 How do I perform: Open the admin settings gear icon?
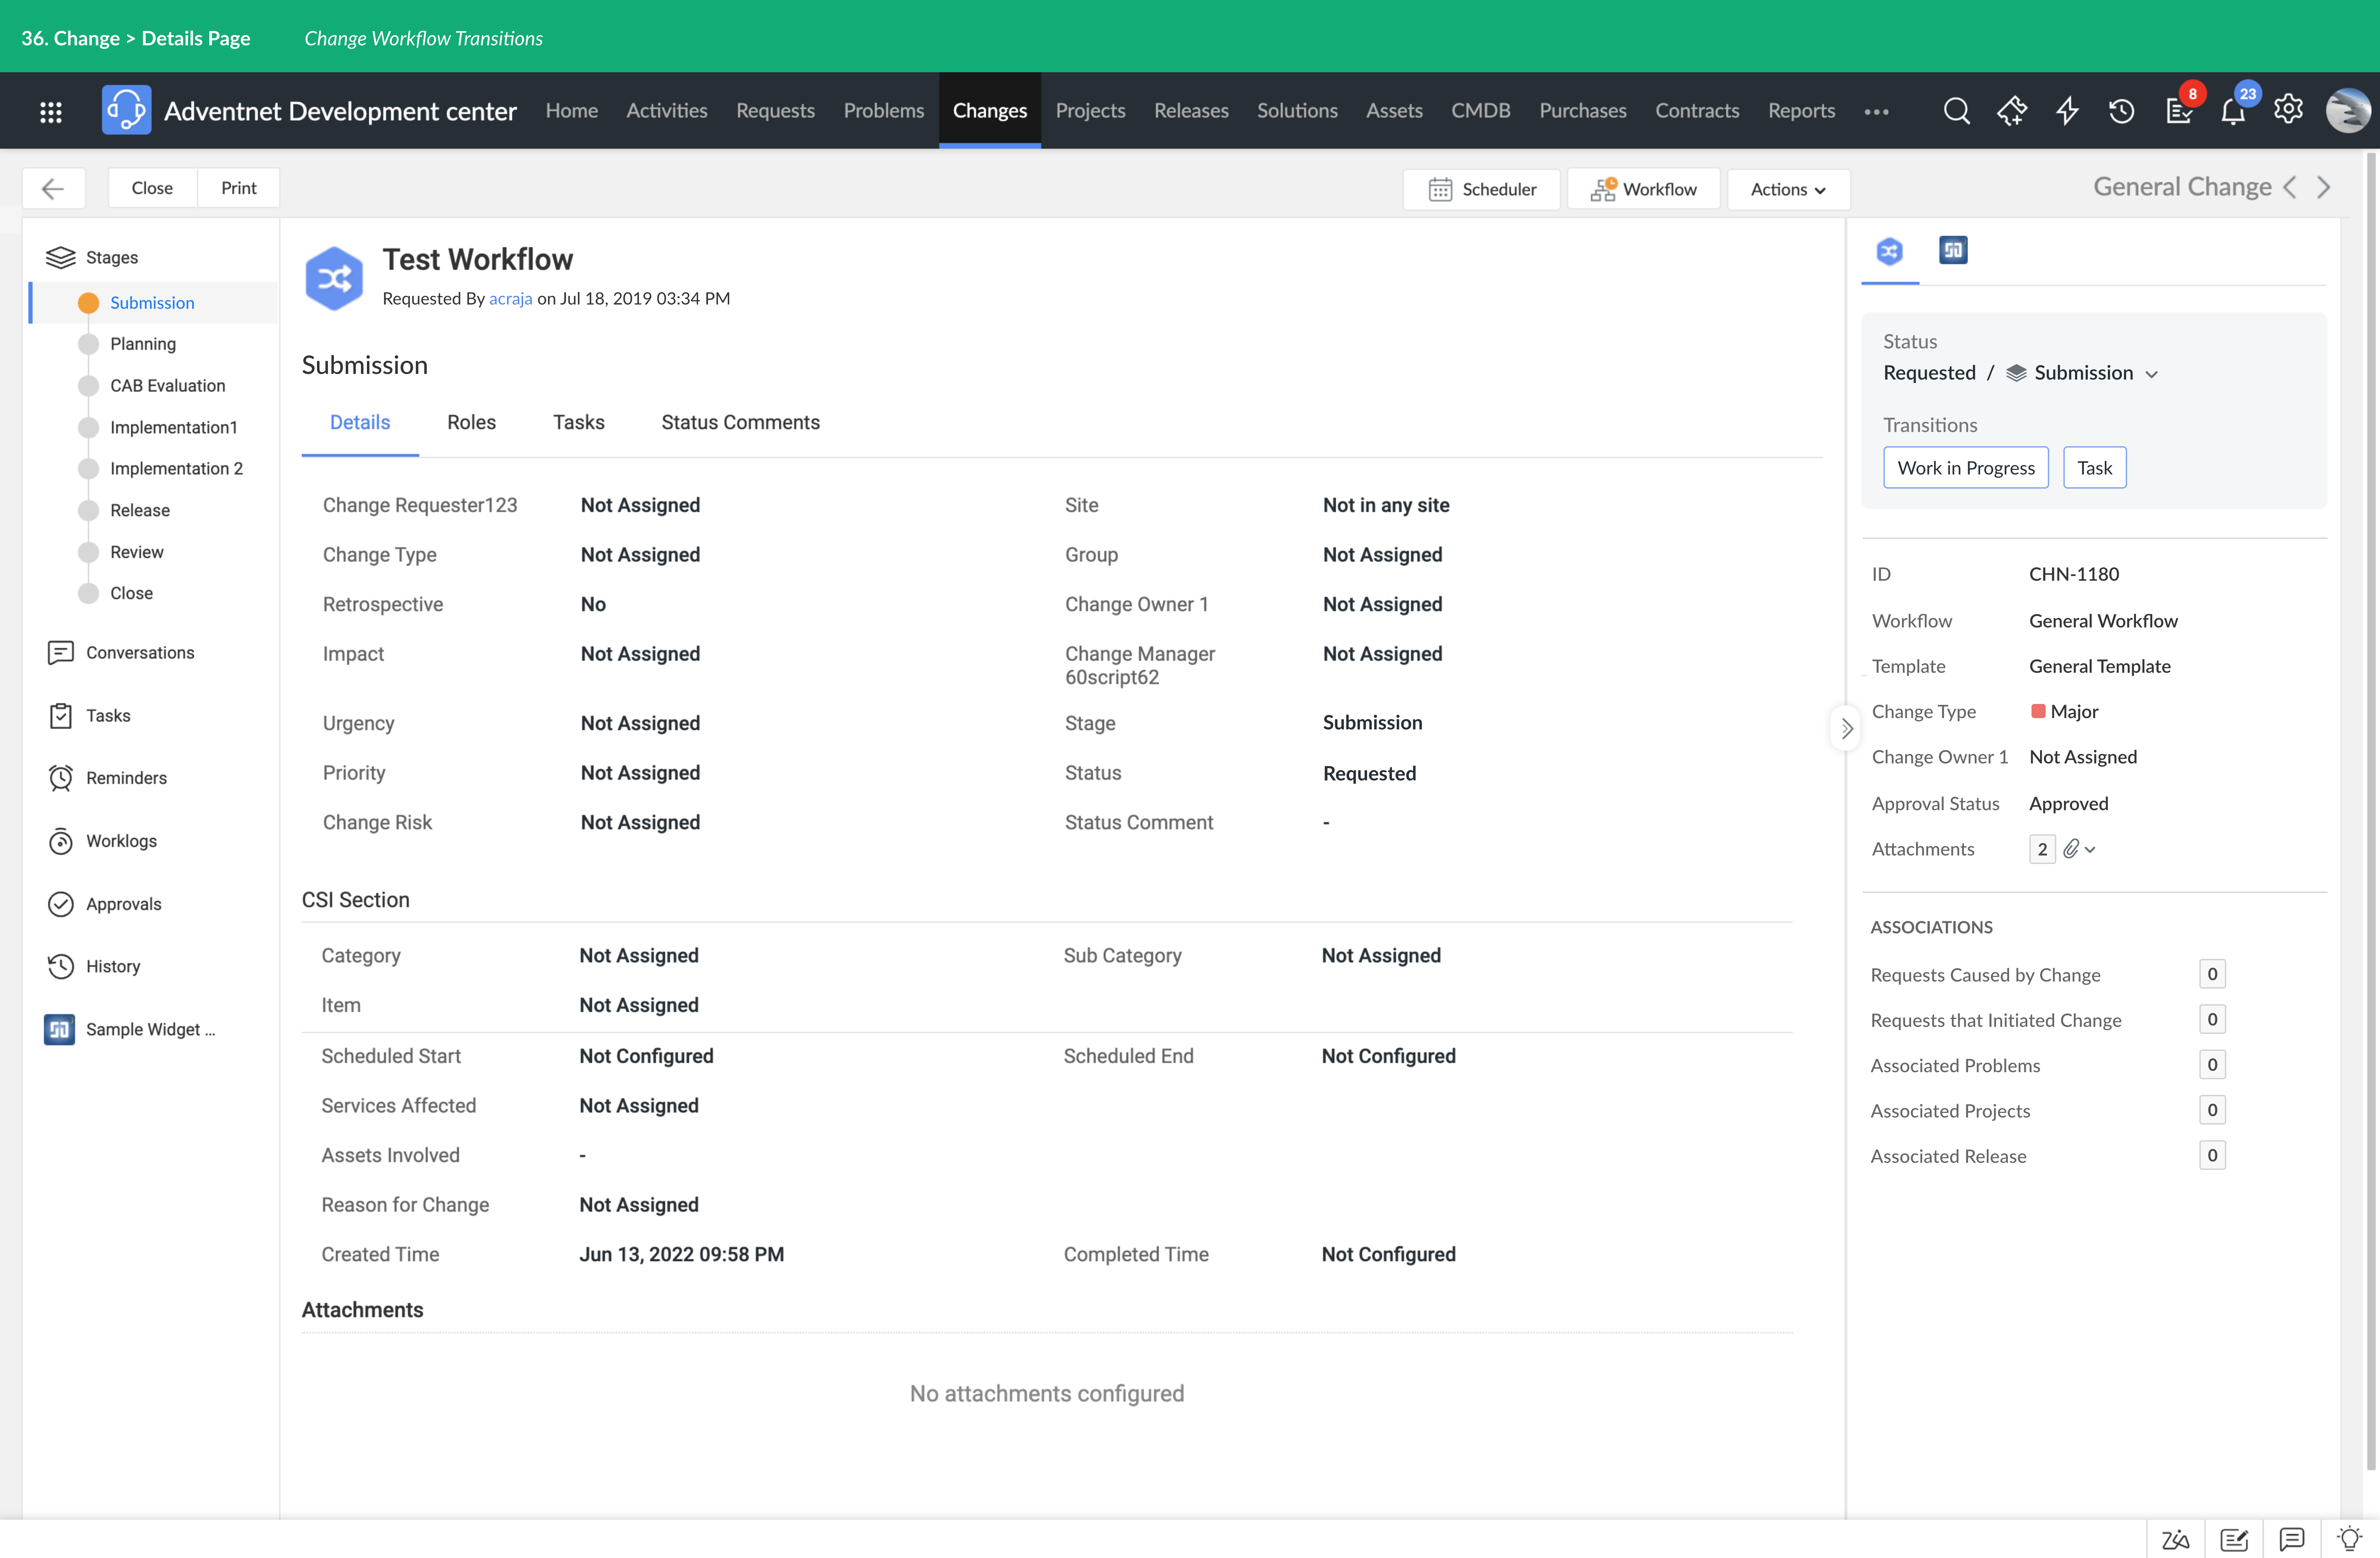(x=2288, y=109)
